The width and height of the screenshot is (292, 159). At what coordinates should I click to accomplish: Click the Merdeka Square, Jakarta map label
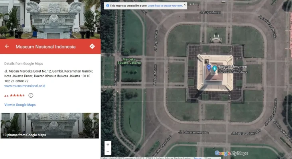click(129, 61)
